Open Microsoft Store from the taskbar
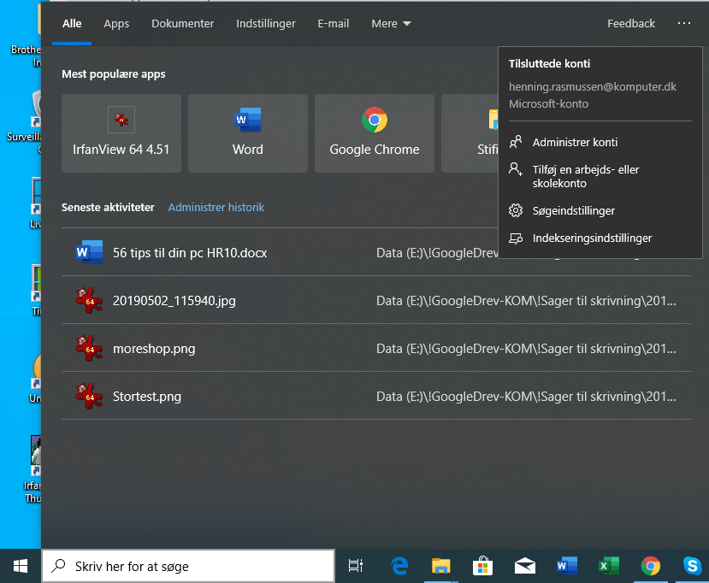709x583 pixels. (482, 566)
